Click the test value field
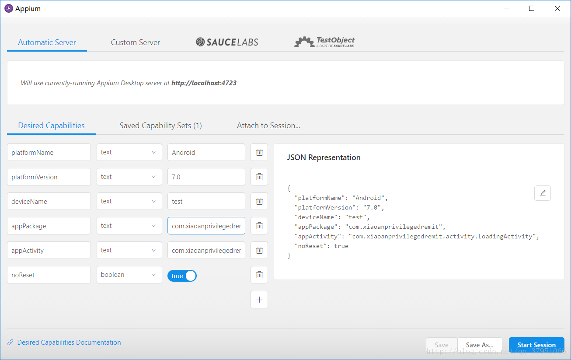571x360 pixels. point(206,201)
